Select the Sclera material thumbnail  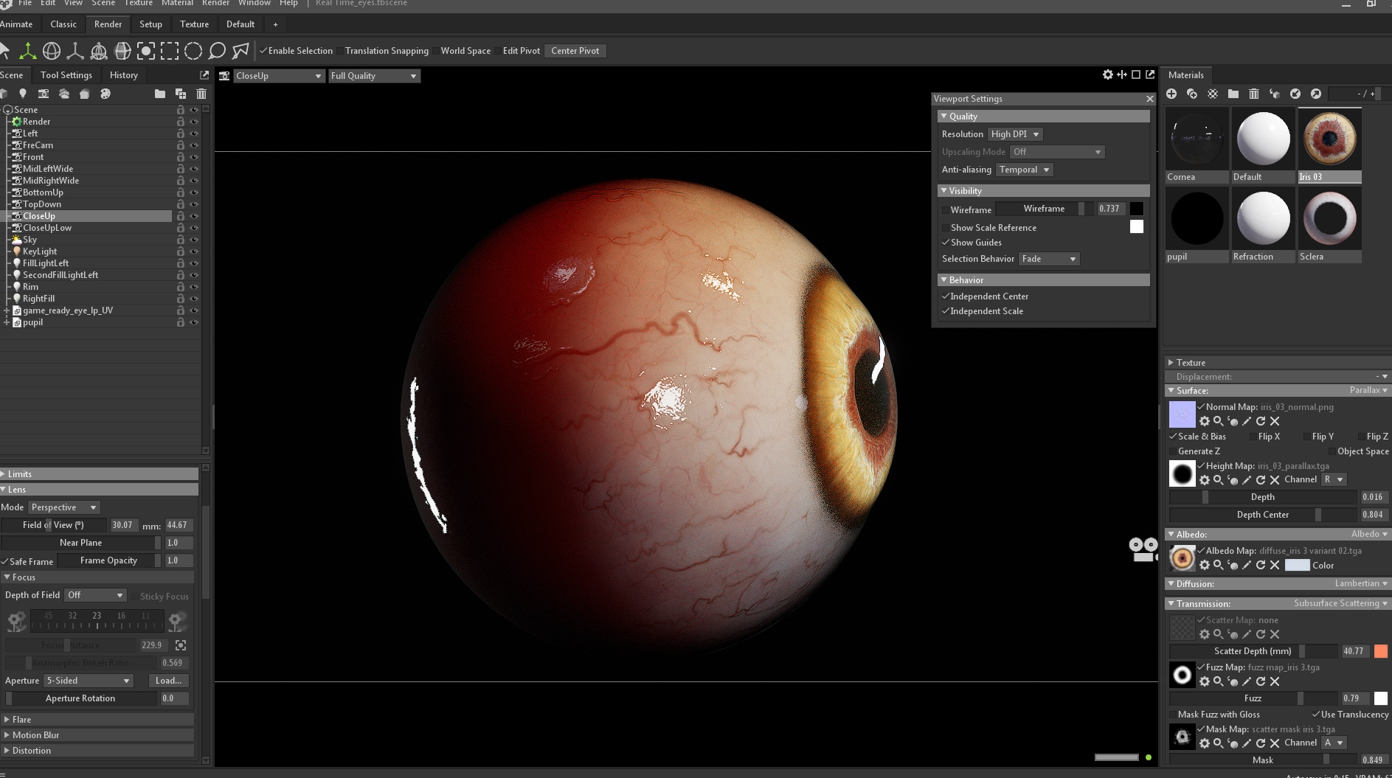pos(1329,218)
